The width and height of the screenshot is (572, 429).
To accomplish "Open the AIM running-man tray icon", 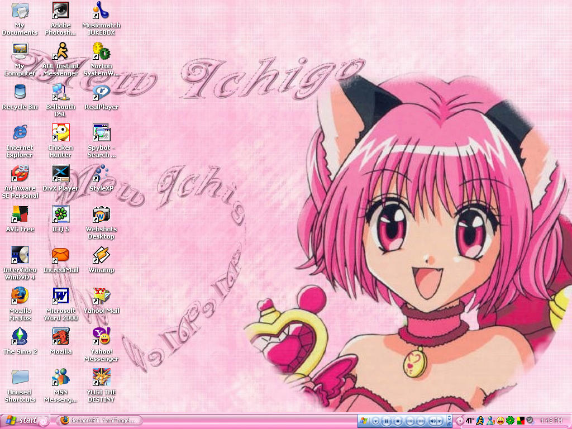I will (480, 421).
